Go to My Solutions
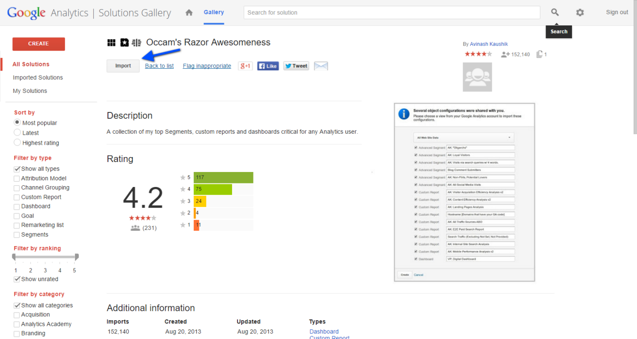The image size is (637, 339). tap(30, 91)
